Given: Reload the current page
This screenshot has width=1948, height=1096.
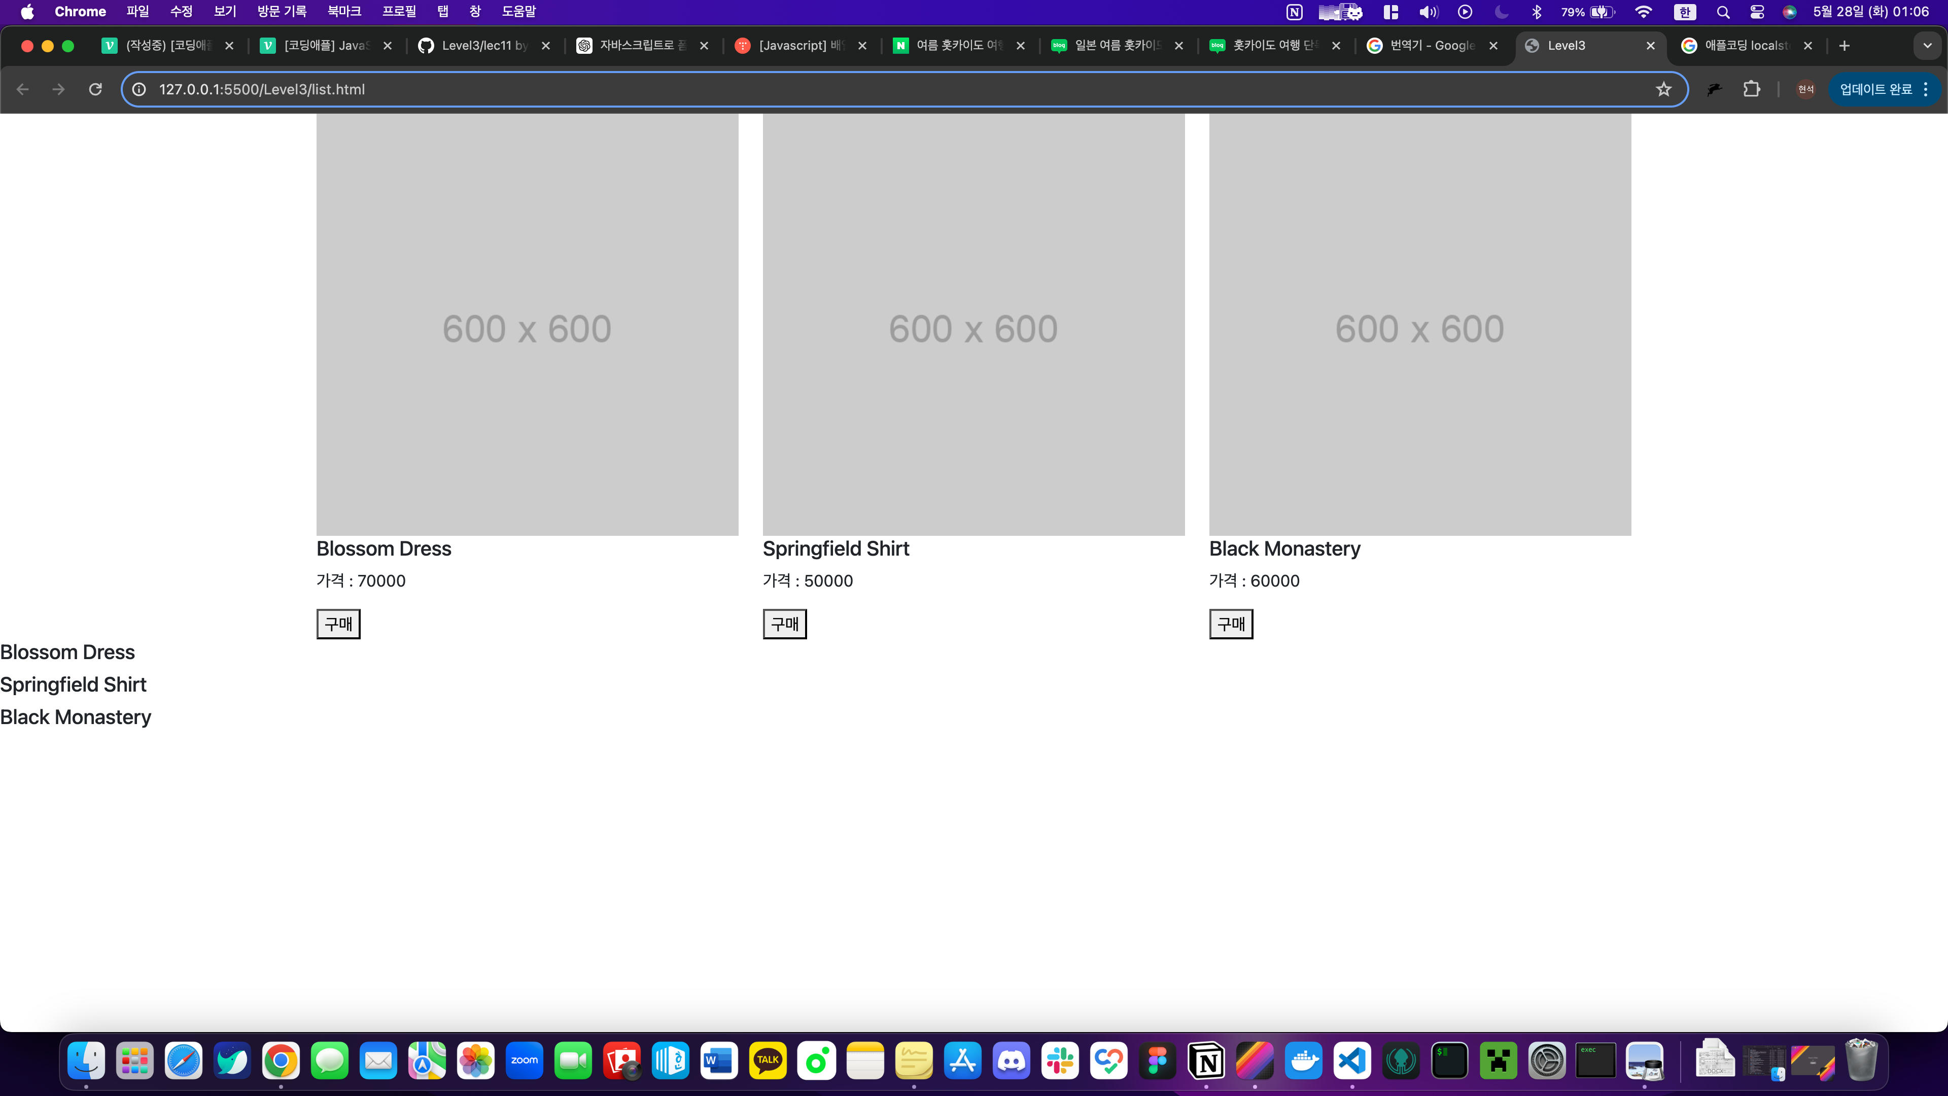Looking at the screenshot, I should click(95, 89).
